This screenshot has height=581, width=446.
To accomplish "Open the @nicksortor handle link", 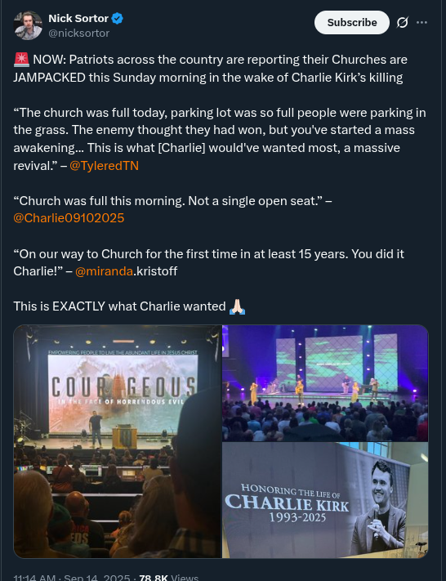I will pyautogui.click(x=79, y=33).
